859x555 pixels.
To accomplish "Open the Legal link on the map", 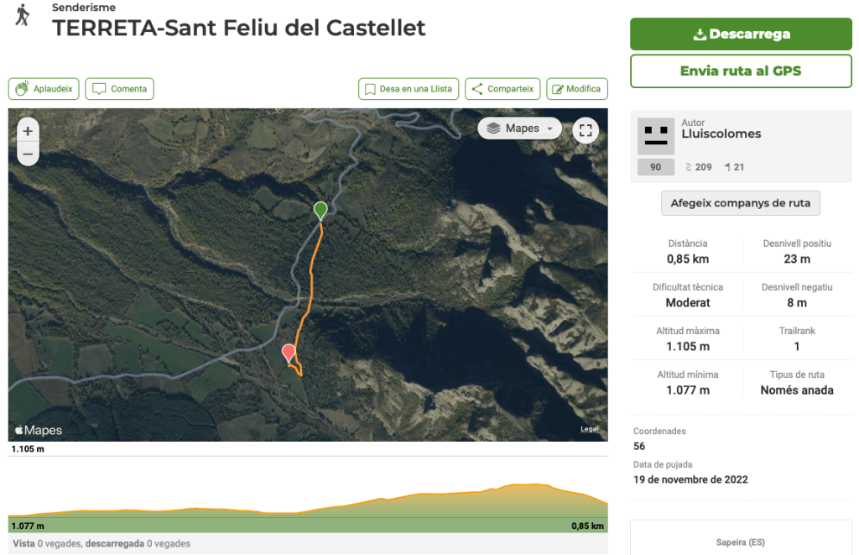I will (589, 429).
